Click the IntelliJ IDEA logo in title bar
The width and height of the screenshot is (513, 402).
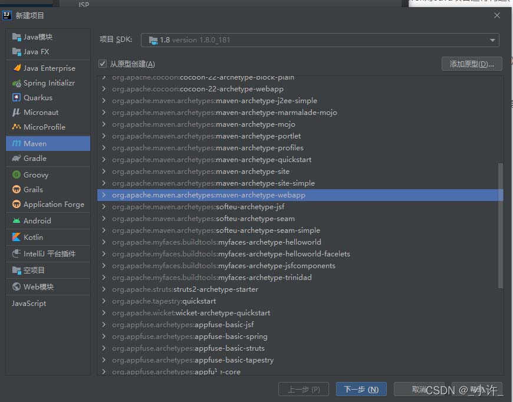tap(7, 15)
